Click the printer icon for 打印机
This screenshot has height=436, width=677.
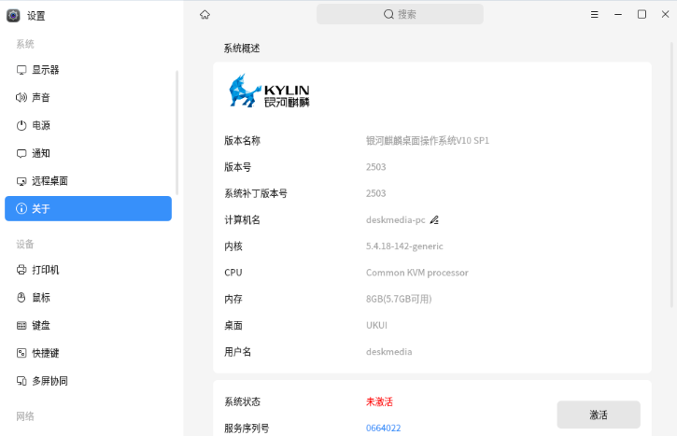point(21,270)
